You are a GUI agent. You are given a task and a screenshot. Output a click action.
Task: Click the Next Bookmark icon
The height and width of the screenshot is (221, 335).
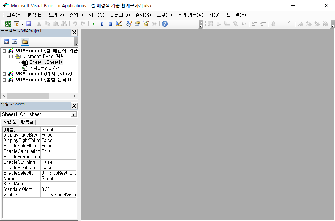(x=309, y=24)
